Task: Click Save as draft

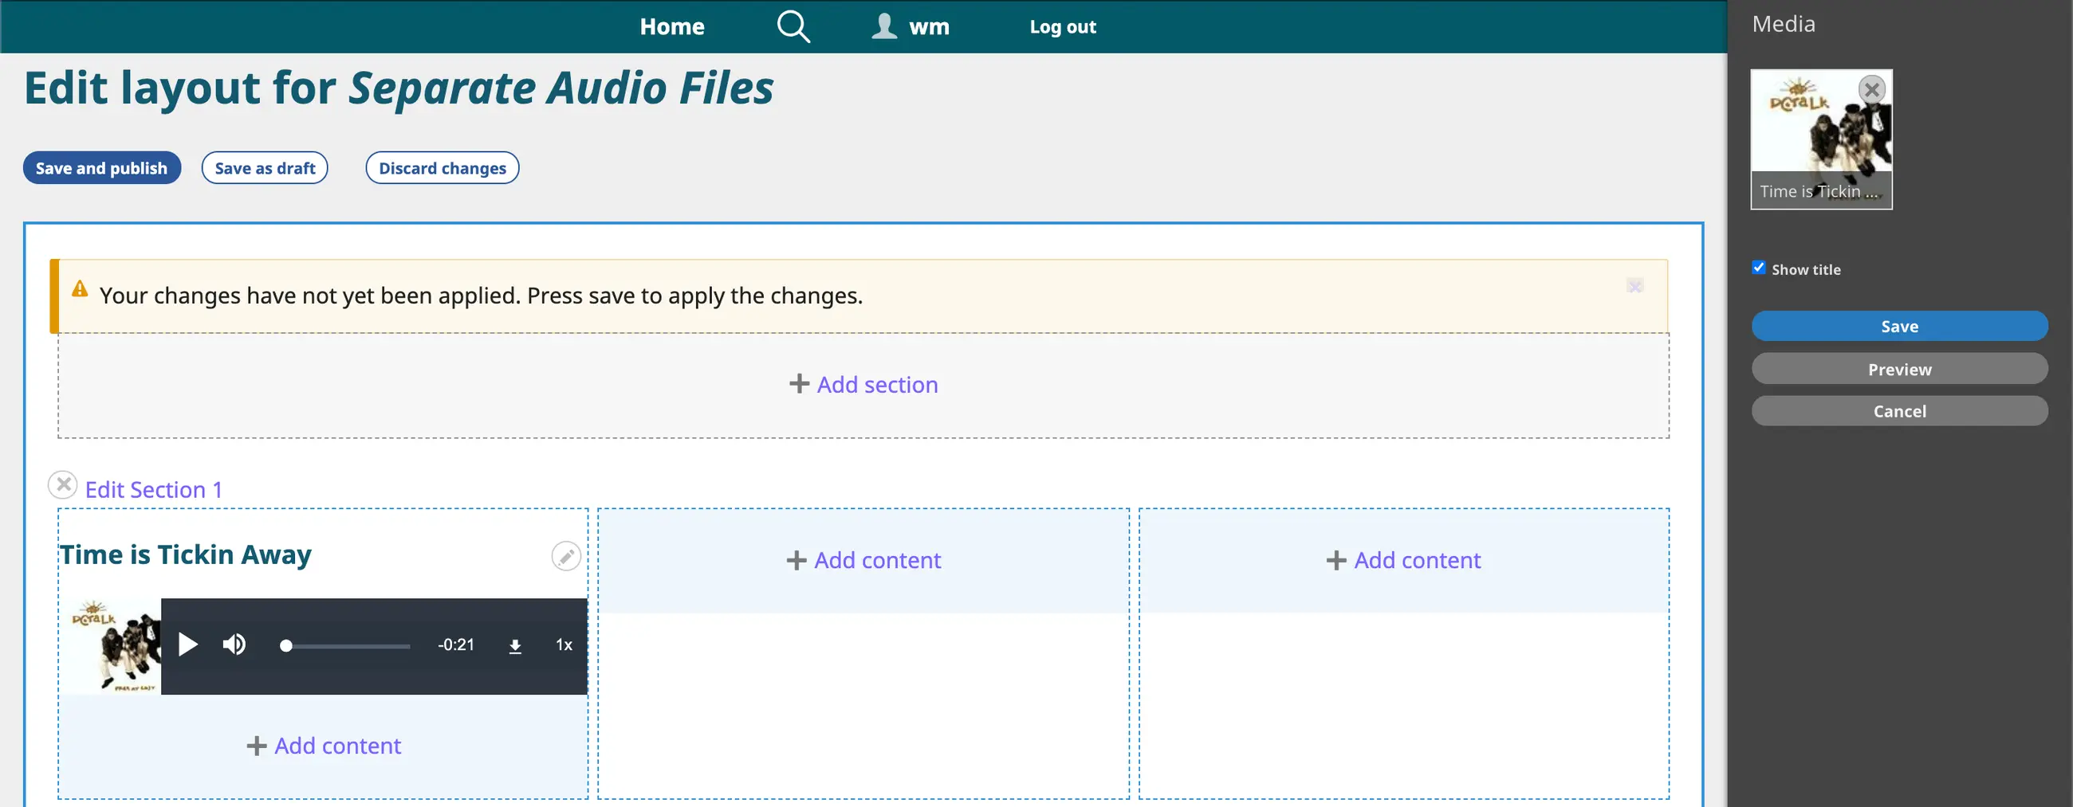Action: coord(265,168)
